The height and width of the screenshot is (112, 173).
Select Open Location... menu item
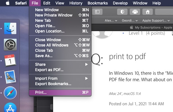60,31
